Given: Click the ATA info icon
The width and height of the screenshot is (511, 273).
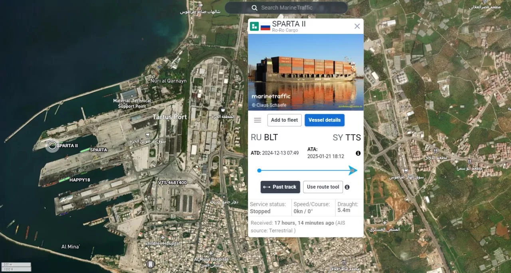Looking at the screenshot, I should 358,153.
